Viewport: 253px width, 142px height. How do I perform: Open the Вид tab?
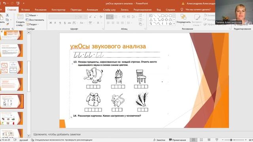pyautogui.click(x=159, y=9)
